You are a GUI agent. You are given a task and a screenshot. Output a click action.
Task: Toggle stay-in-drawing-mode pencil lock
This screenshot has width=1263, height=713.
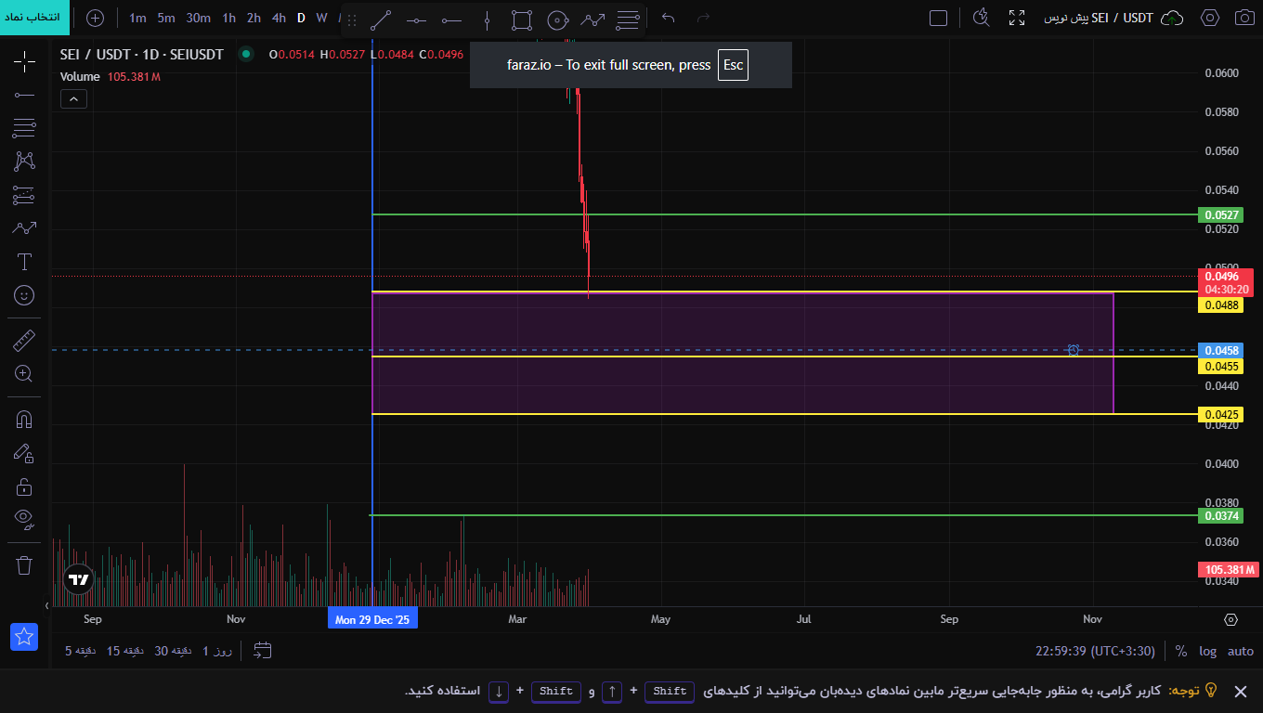click(24, 453)
